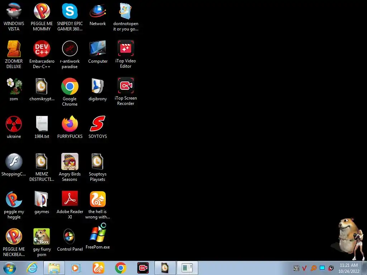Select the PEGGLE ME NECKBEA... icon
The image size is (367, 275).
(x=14, y=243)
